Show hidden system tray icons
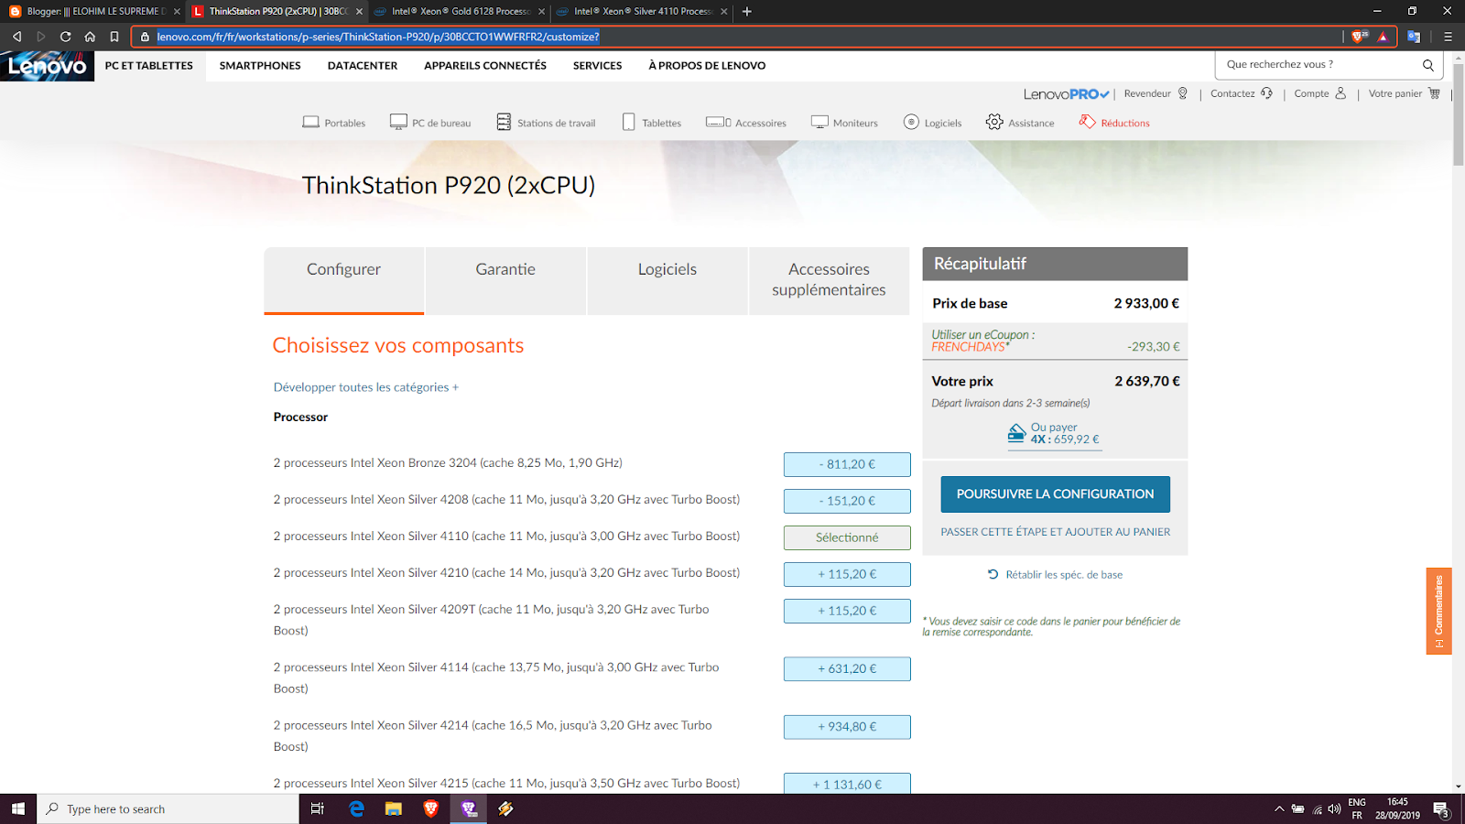1465x824 pixels. (1278, 809)
